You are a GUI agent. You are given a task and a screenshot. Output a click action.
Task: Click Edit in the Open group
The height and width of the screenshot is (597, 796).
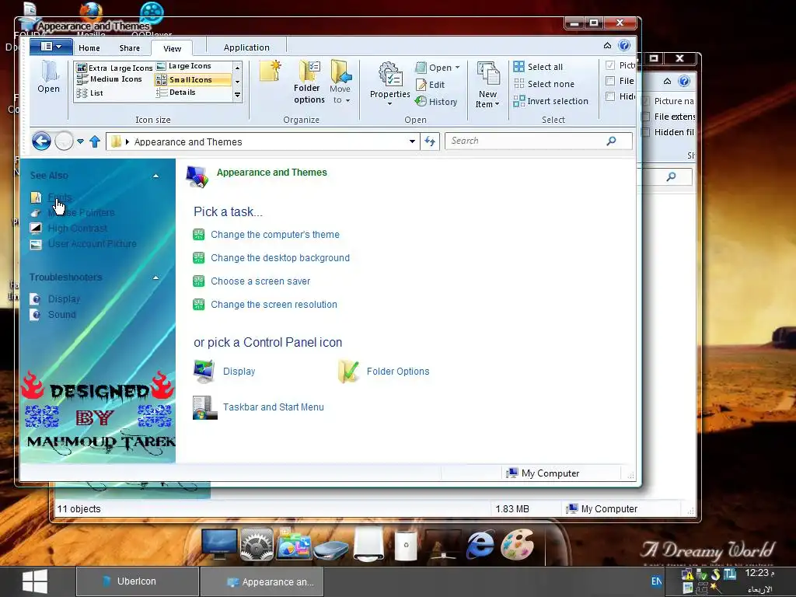pos(430,85)
